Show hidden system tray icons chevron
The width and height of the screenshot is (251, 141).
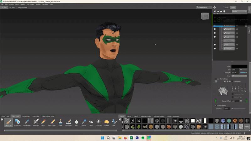click(x=217, y=138)
